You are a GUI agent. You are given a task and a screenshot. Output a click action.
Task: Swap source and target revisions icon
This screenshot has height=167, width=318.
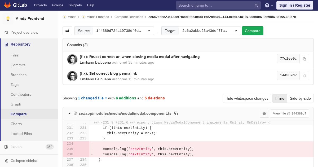click(67, 31)
